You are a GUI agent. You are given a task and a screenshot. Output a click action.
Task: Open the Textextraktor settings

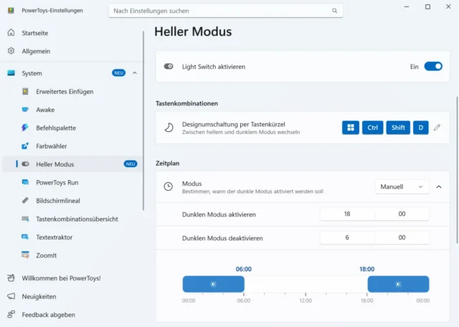(54, 237)
